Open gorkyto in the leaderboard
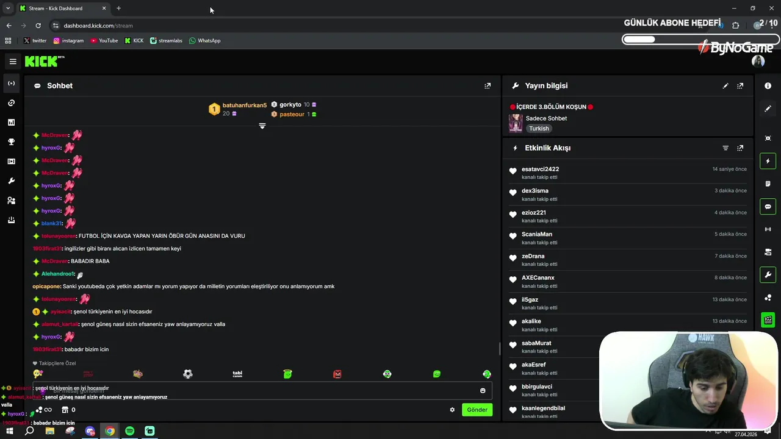The width and height of the screenshot is (781, 439). [x=290, y=105]
